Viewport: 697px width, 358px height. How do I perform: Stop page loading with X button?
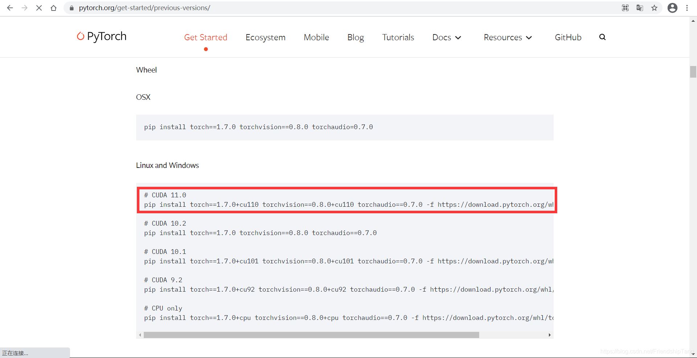coord(39,8)
